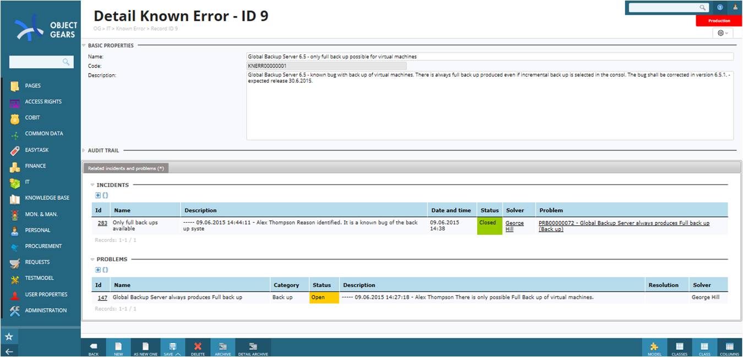The image size is (743, 357).
Task: Open the Model view button
Action: (x=654, y=348)
